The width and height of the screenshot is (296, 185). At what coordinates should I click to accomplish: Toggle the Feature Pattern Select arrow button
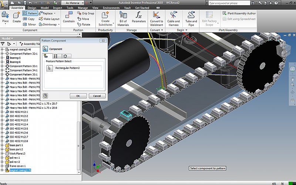49,68
